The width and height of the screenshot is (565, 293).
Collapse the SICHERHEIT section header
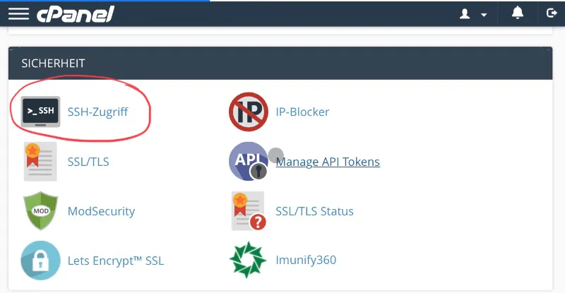[x=280, y=63]
